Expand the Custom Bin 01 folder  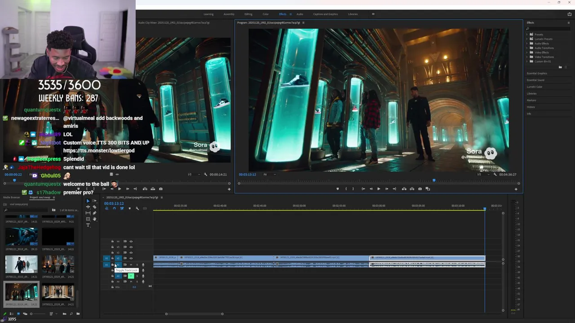point(527,61)
